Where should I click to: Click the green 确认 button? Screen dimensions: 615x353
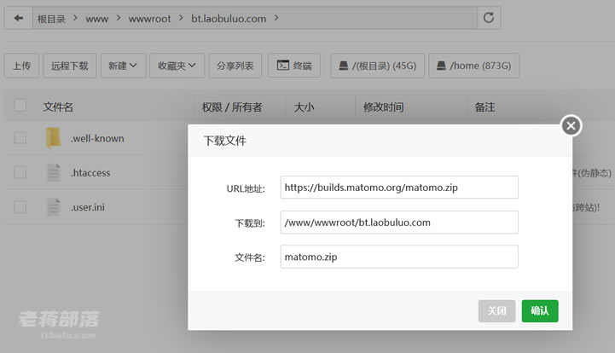(540, 311)
